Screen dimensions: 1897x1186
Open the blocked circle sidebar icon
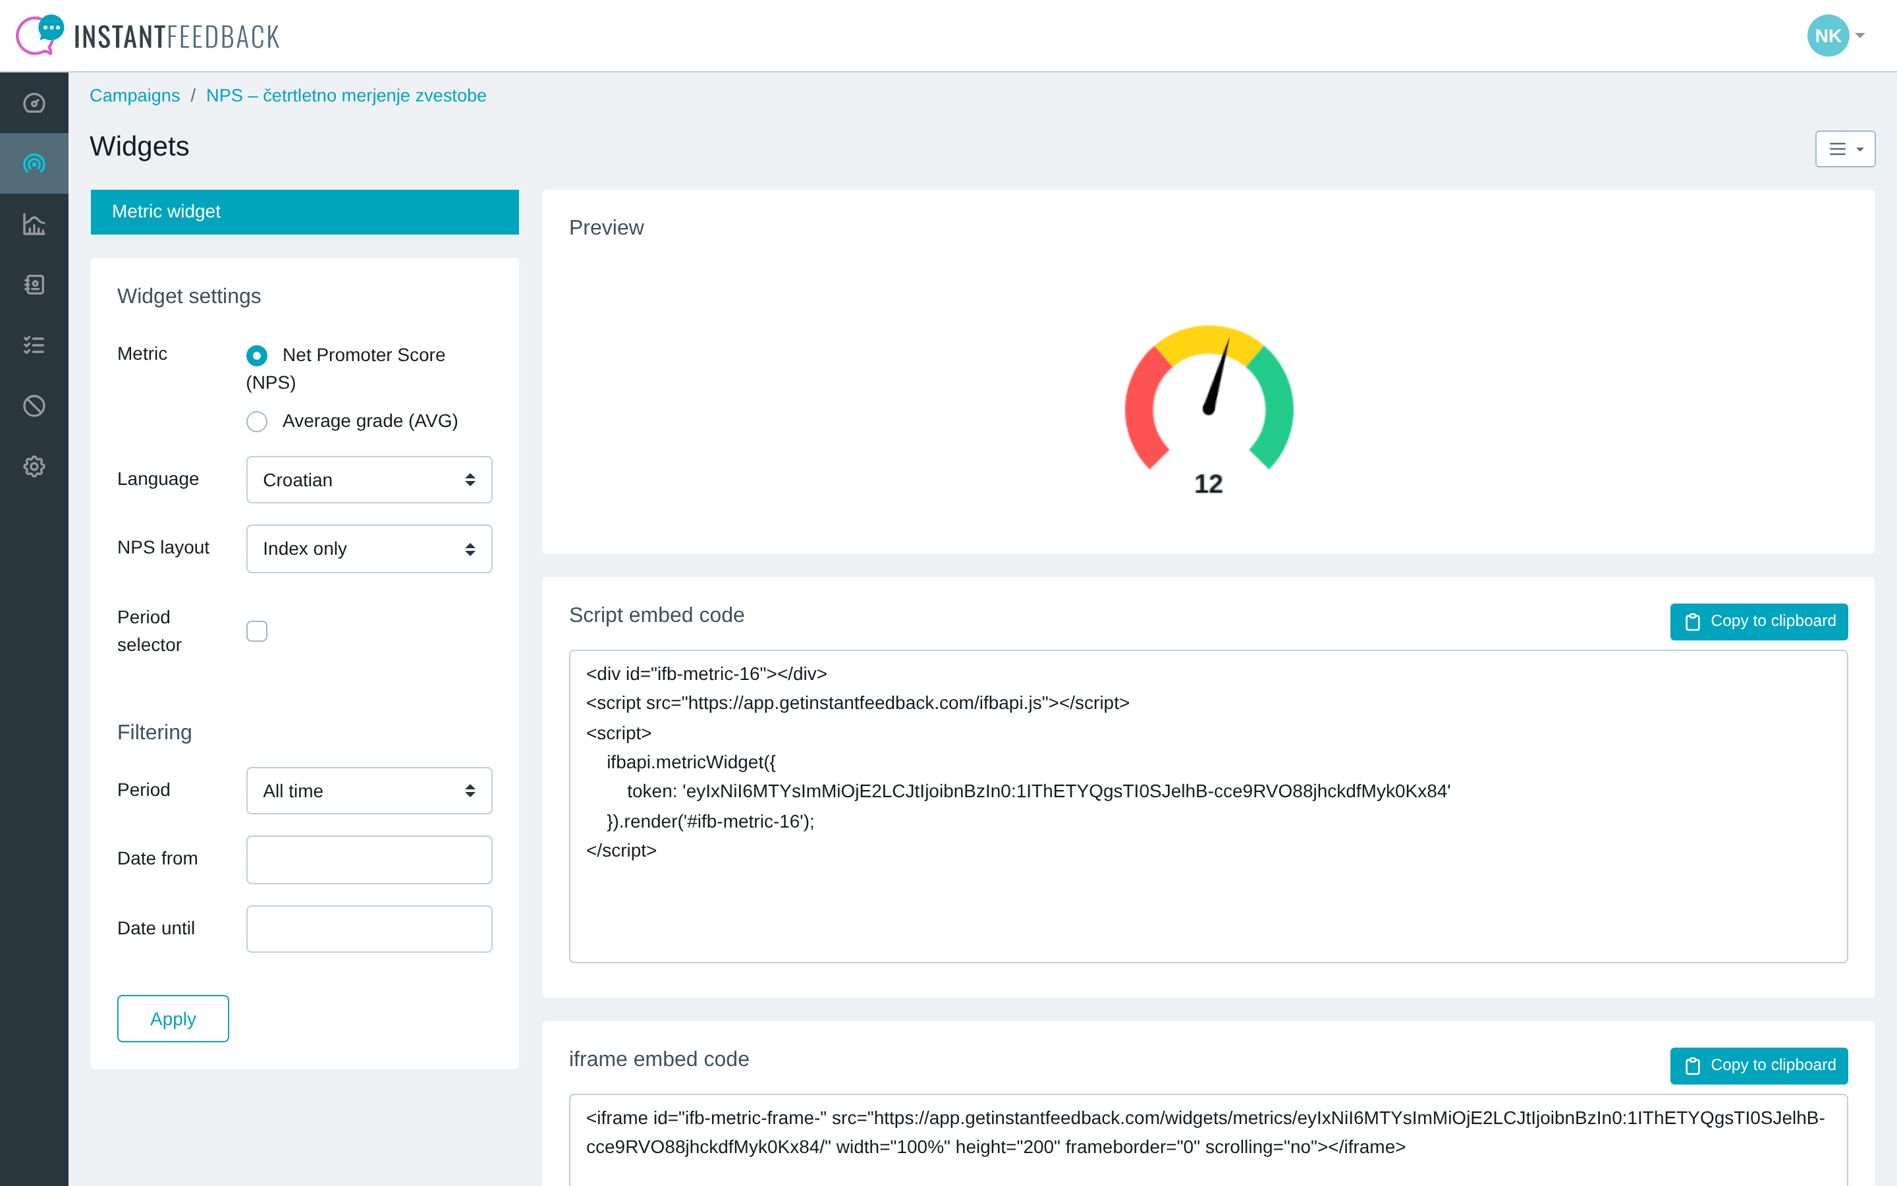(34, 405)
